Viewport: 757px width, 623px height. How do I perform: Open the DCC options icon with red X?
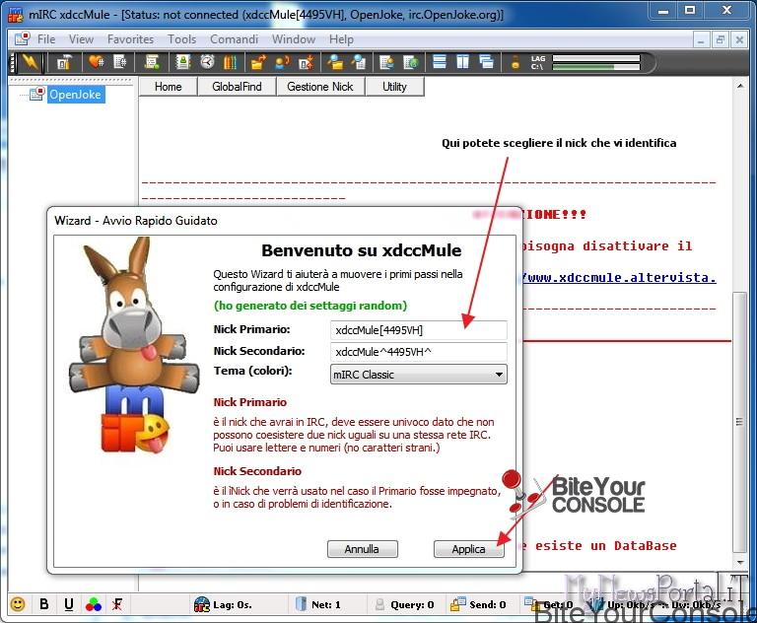pos(307,62)
